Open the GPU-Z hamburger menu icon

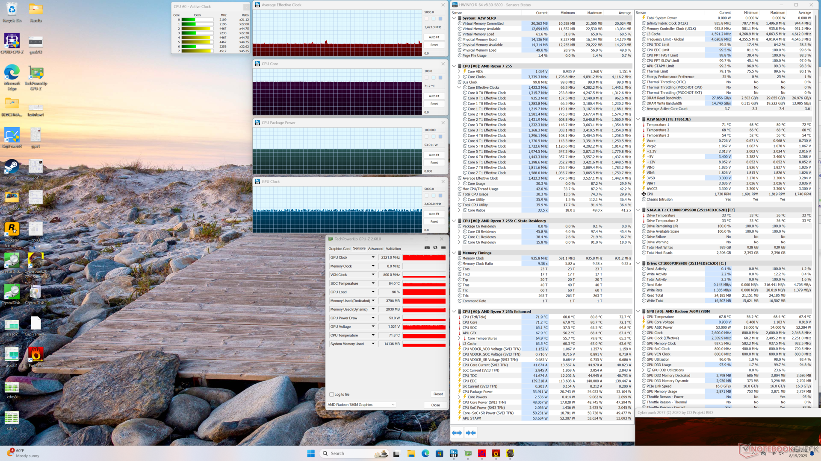[443, 248]
